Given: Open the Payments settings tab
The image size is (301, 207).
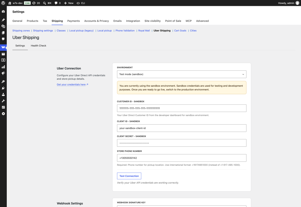Looking at the screenshot, I should pyautogui.click(x=73, y=21).
